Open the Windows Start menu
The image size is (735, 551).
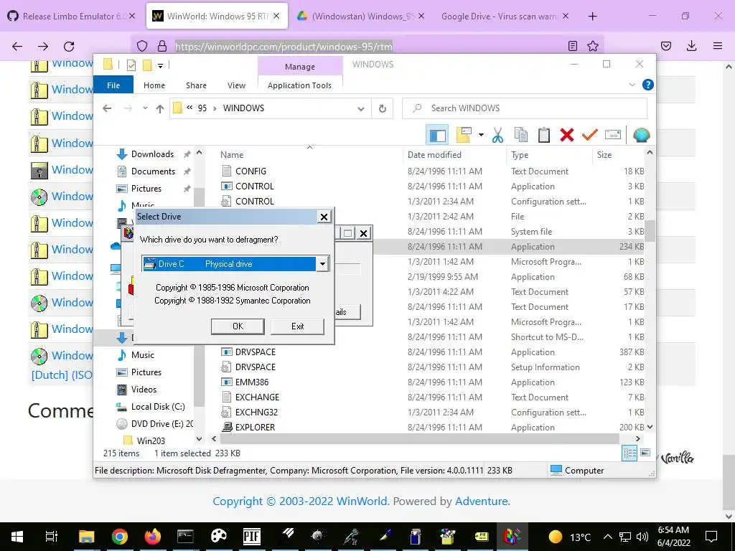17,537
